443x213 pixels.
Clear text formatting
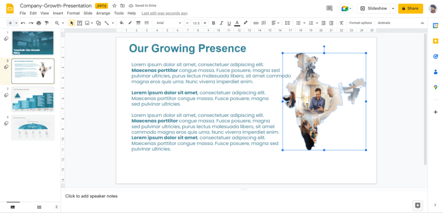point(342,23)
